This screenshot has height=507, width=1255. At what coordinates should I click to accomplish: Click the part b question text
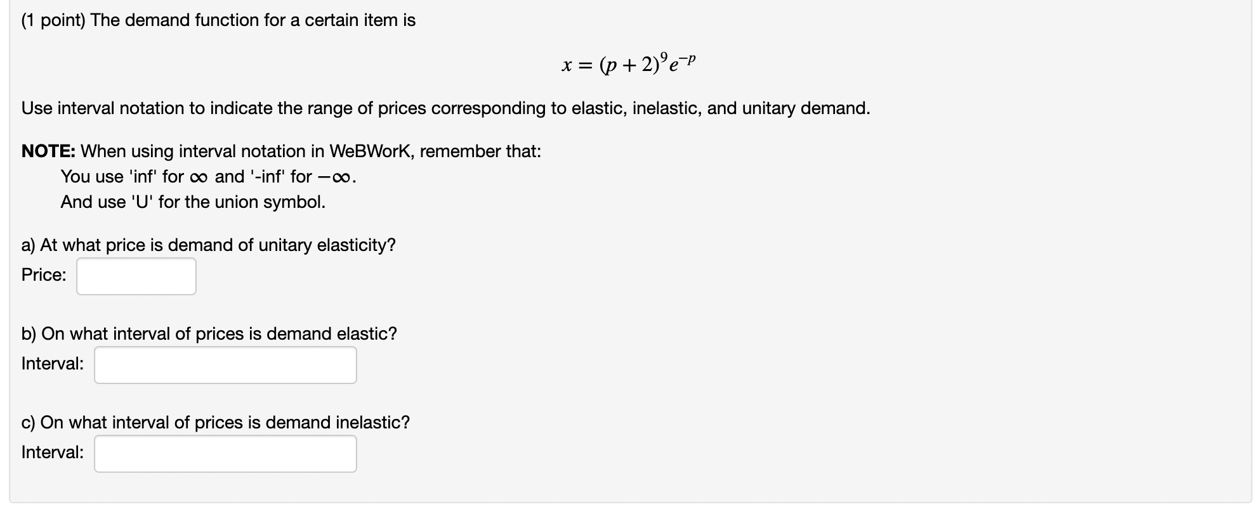click(208, 333)
